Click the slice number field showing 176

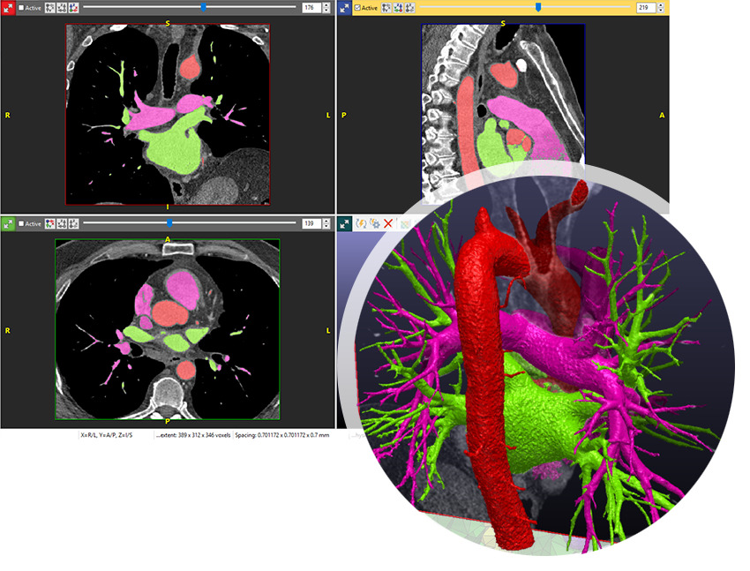tap(310, 7)
